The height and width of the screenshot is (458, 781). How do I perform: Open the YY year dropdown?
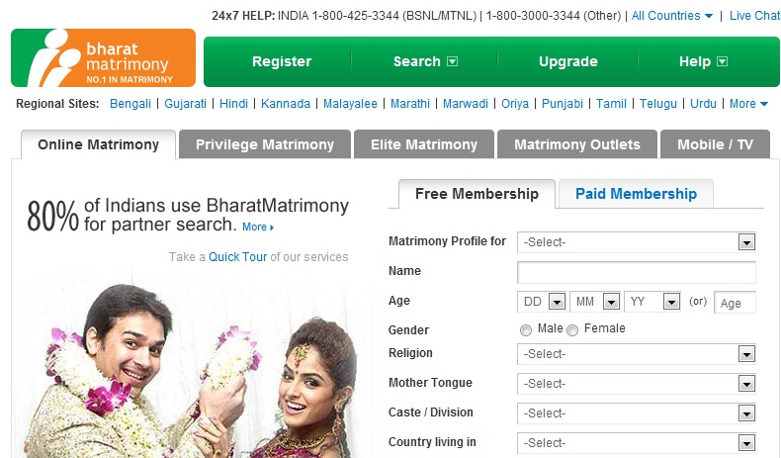[x=652, y=302]
